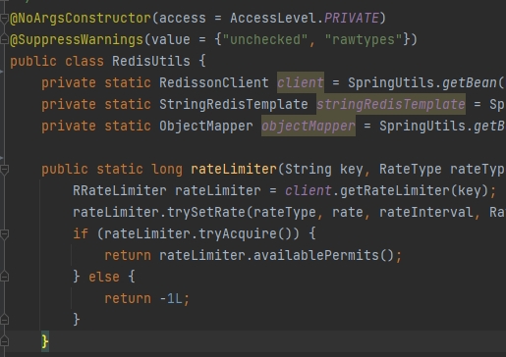Select the AccessLevel class reference
506x357 pixels.
point(273,18)
